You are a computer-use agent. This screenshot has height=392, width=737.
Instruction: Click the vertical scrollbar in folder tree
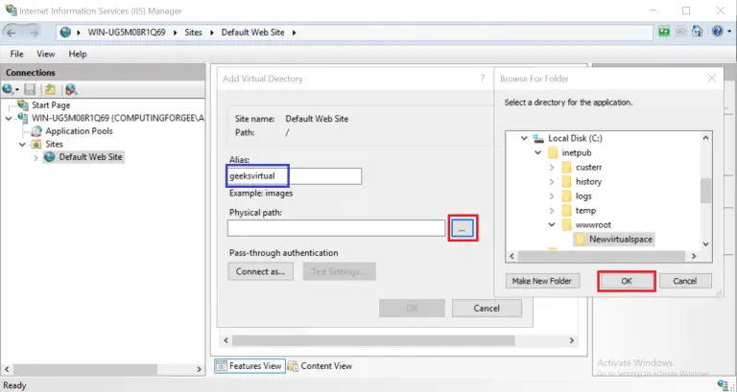pyautogui.click(x=705, y=192)
